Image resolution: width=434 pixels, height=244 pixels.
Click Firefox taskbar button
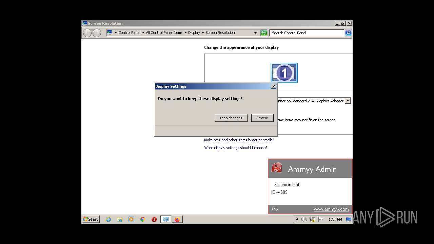point(177,219)
